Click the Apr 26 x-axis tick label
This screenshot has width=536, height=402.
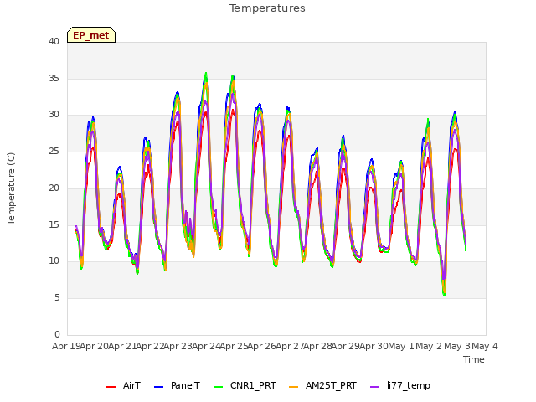pos(262,346)
